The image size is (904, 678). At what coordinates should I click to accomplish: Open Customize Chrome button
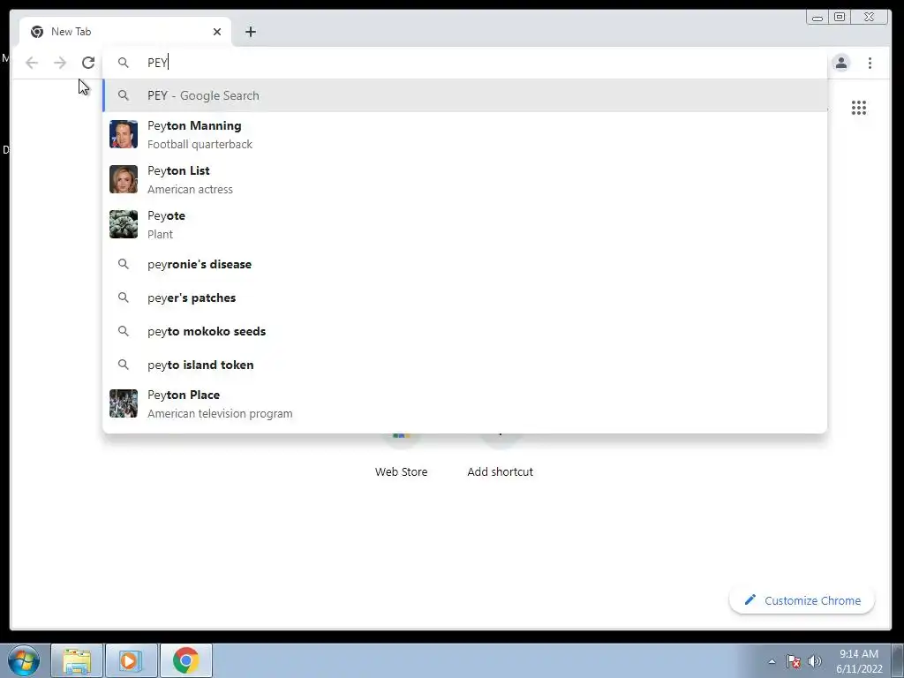(802, 600)
